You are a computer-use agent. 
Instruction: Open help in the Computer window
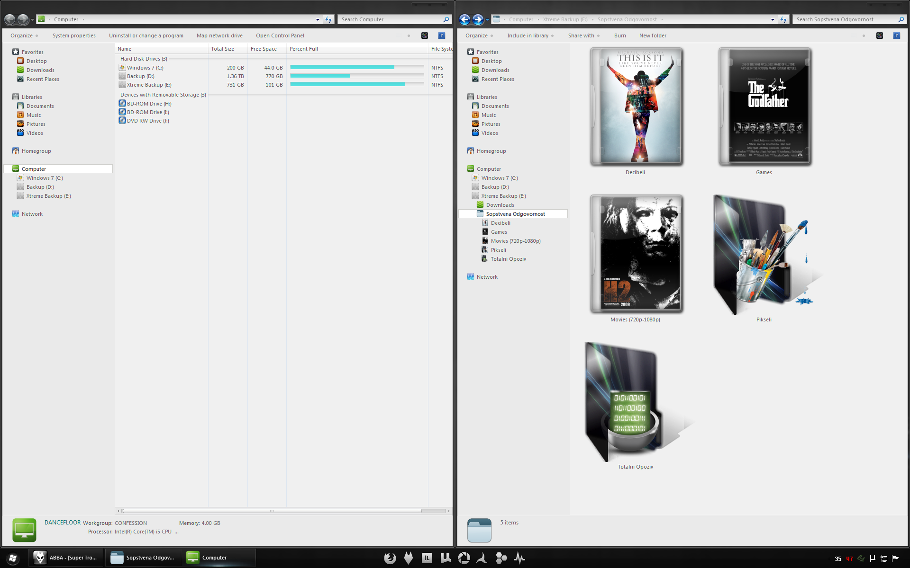point(442,35)
